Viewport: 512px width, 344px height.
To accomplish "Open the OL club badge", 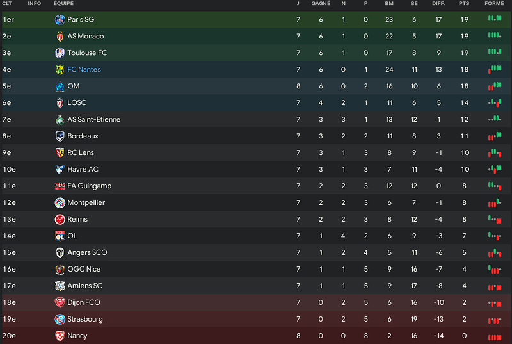I will [60, 236].
